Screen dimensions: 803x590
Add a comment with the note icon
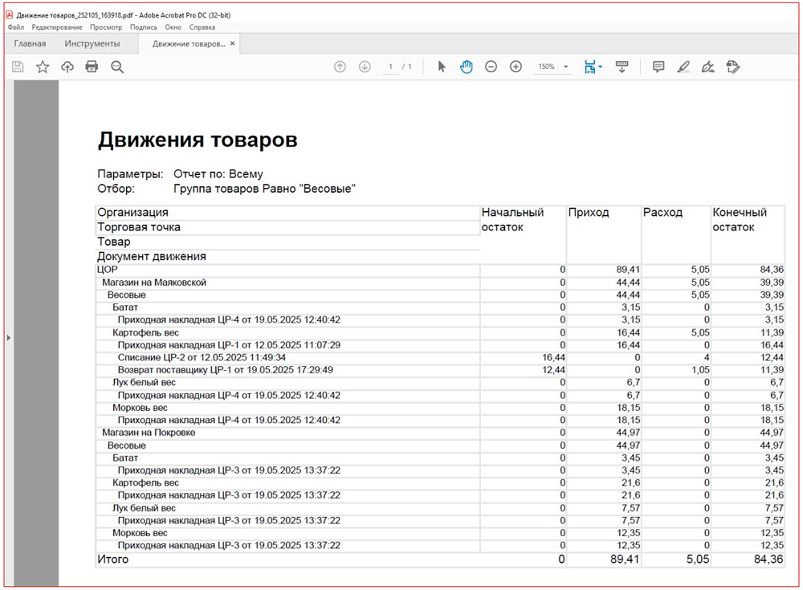658,67
